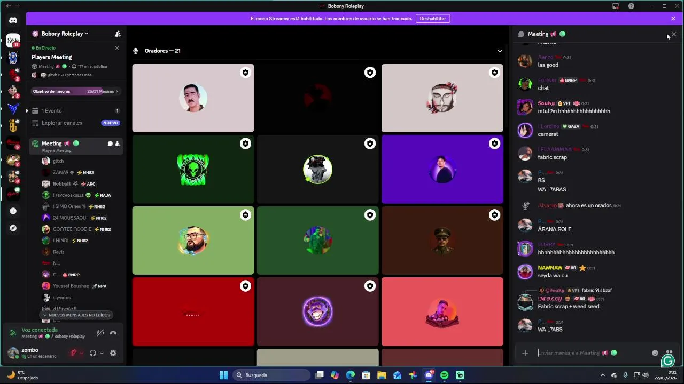Image resolution: width=684 pixels, height=384 pixels.
Task: Open the Stake server with 11 notifications
Action: tap(13, 41)
